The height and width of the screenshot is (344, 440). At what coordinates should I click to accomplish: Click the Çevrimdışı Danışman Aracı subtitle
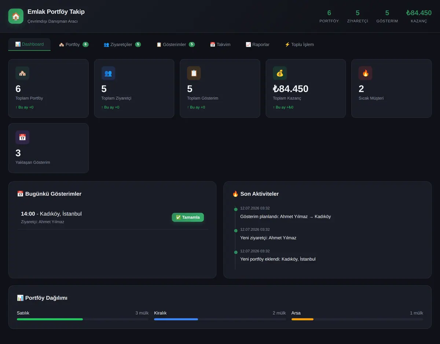[x=52, y=21]
